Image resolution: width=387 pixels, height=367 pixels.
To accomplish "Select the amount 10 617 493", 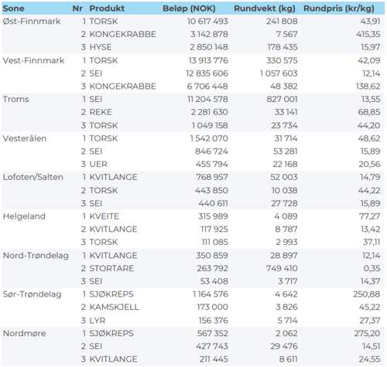I will tap(207, 22).
